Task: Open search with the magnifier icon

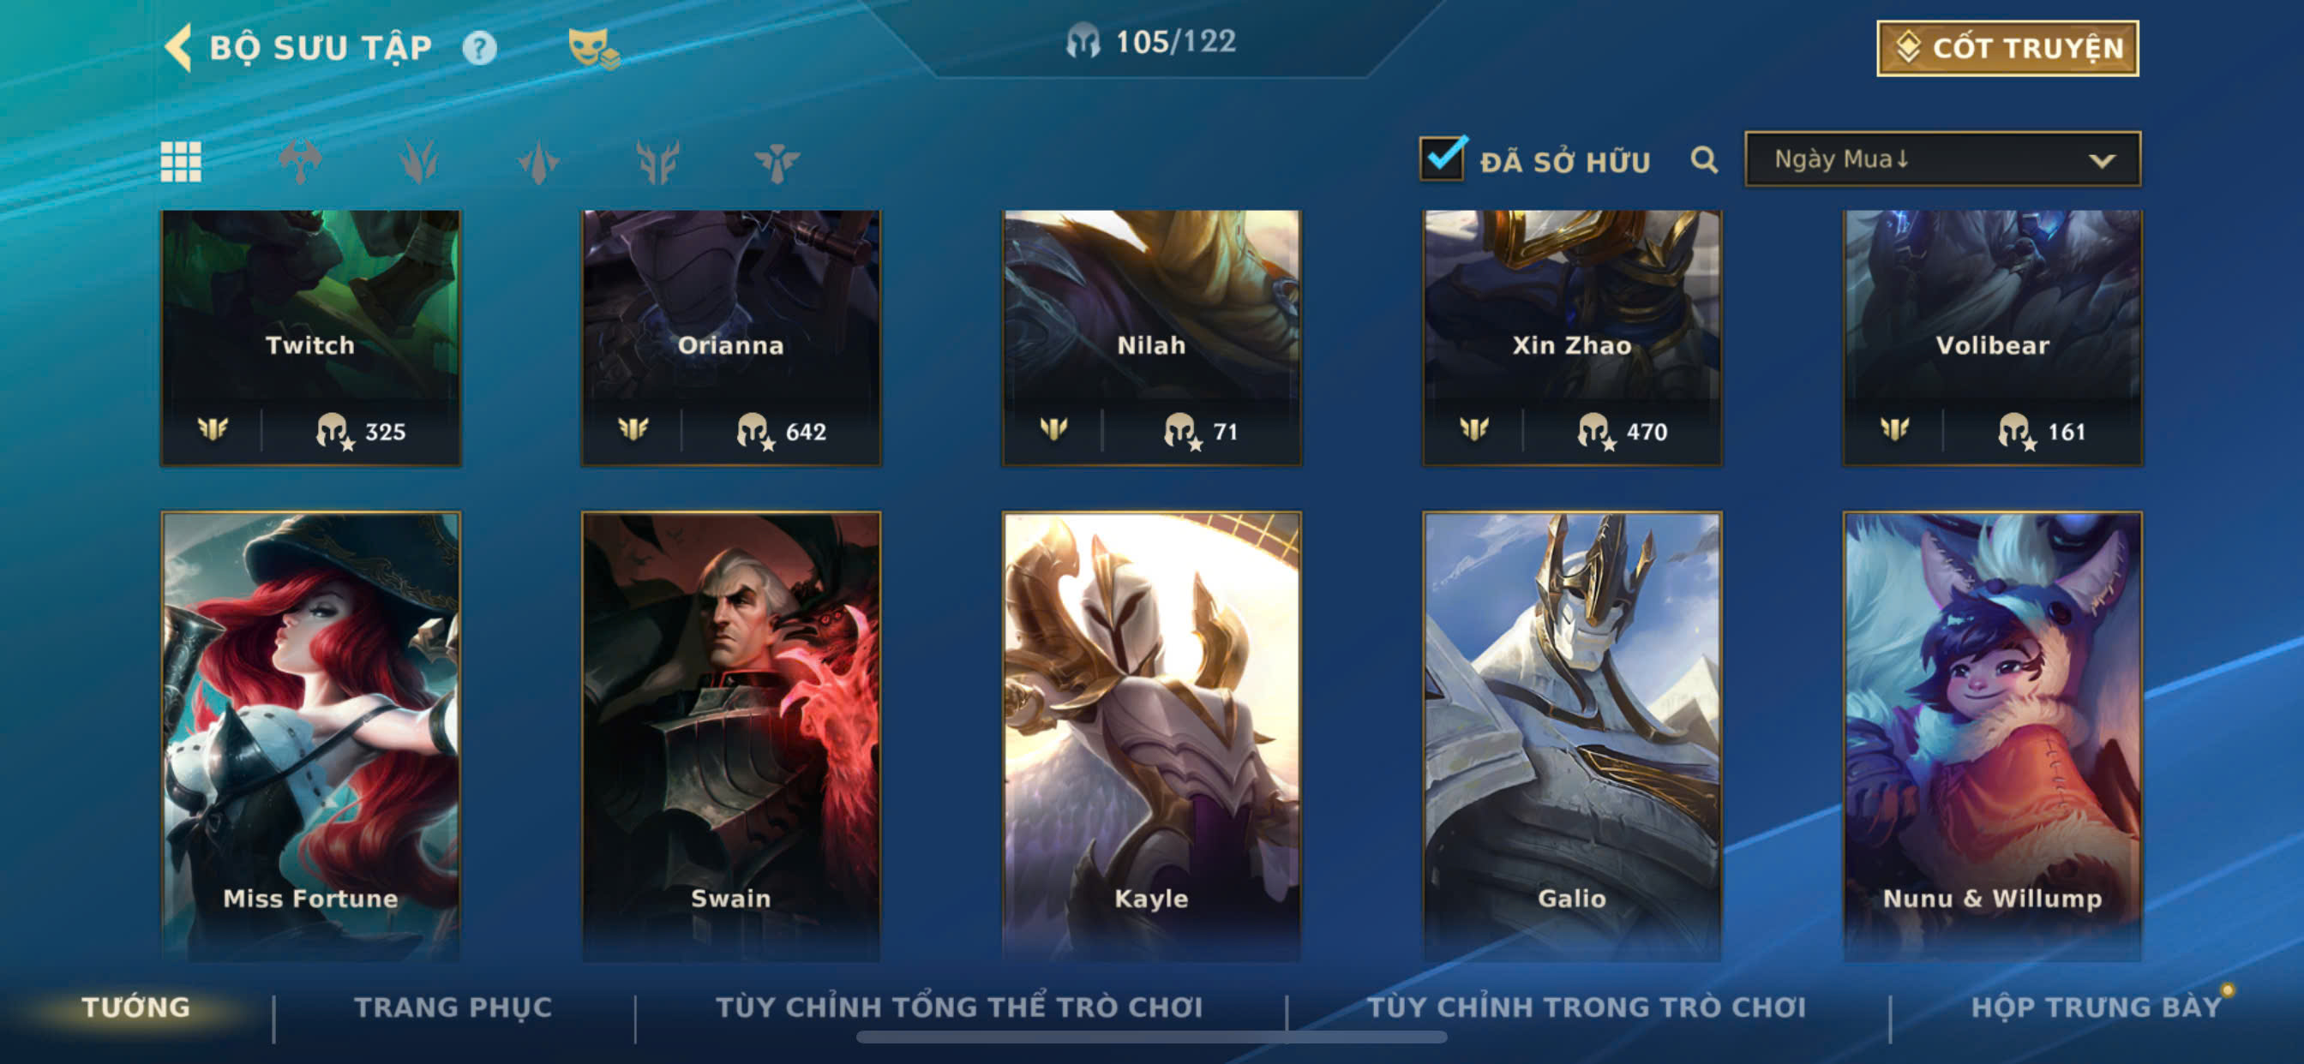Action: click(1704, 160)
